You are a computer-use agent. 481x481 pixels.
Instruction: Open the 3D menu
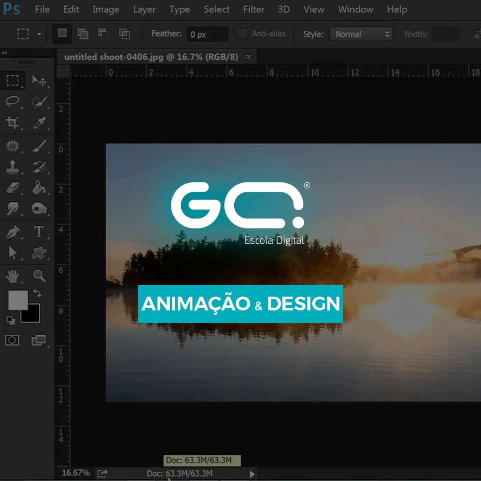284,9
